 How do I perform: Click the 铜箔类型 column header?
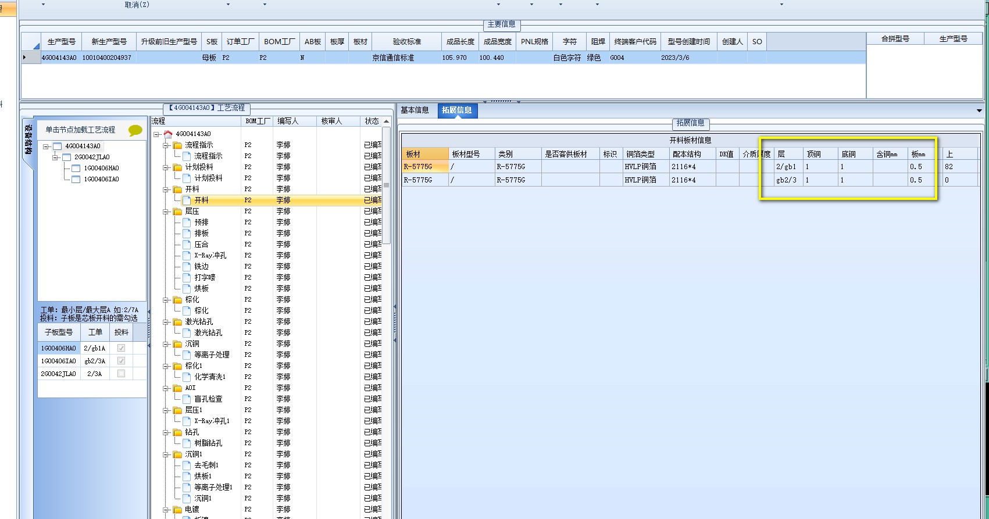(x=646, y=154)
